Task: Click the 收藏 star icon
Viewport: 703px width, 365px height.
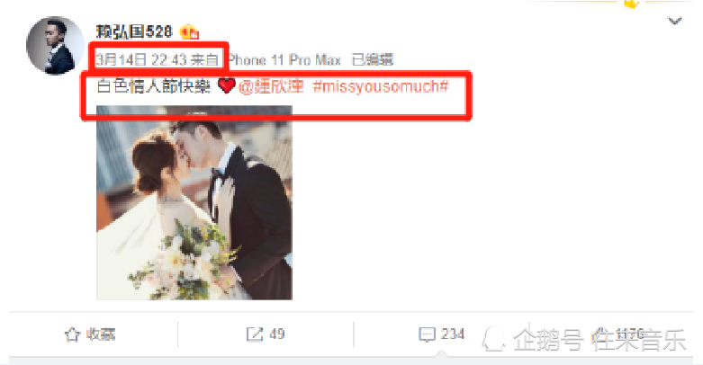Action: pos(72,334)
